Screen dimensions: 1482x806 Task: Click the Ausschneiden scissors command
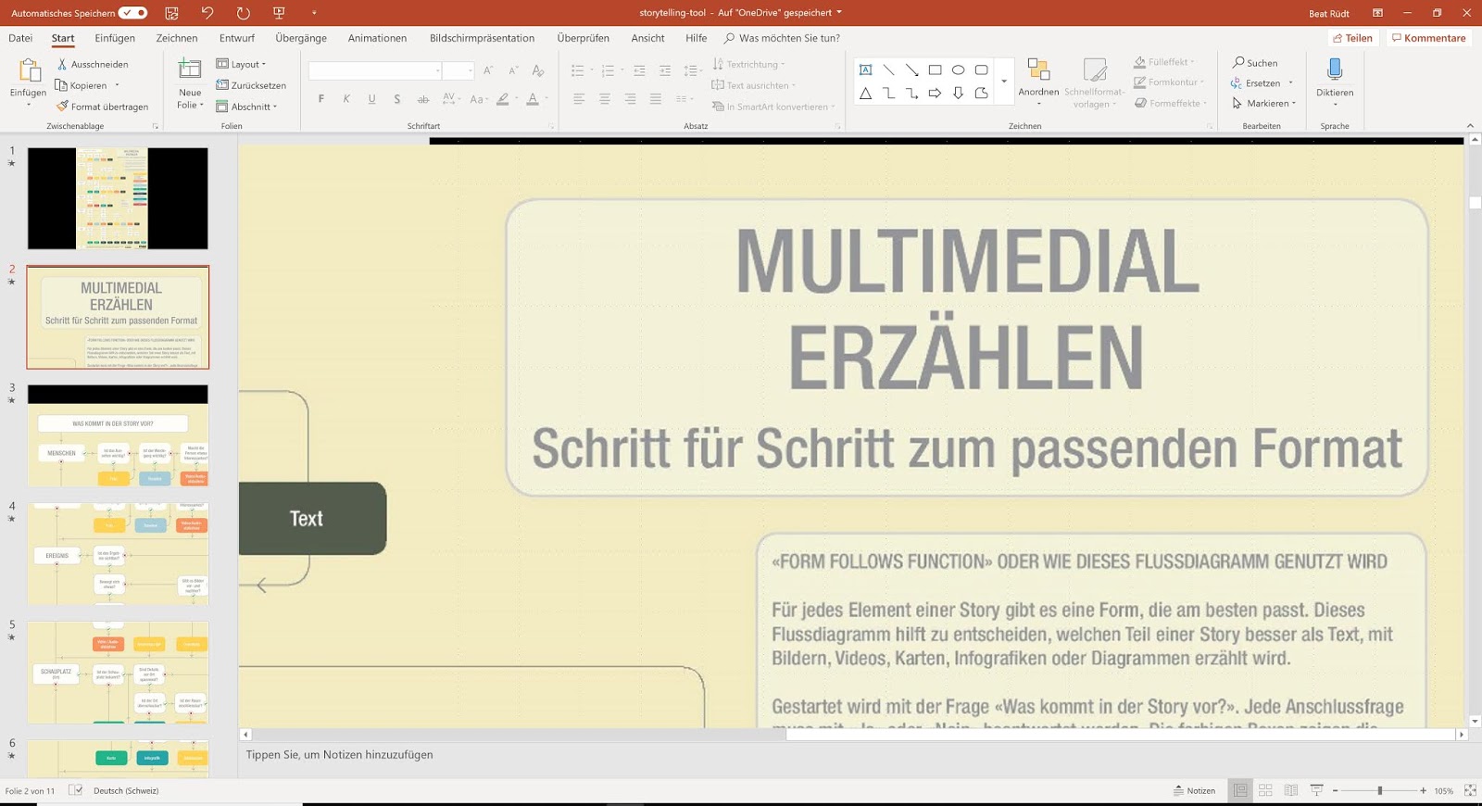click(x=93, y=64)
